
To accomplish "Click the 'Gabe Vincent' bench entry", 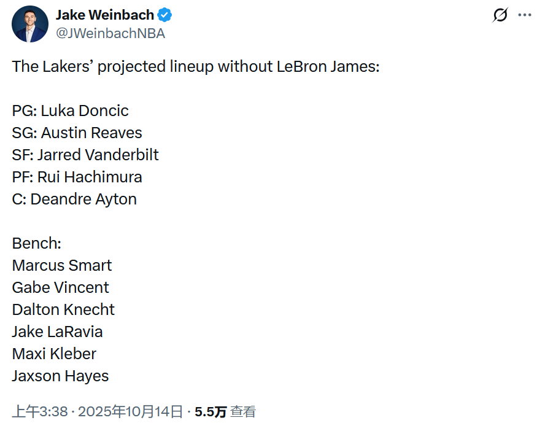I will (x=60, y=287).
